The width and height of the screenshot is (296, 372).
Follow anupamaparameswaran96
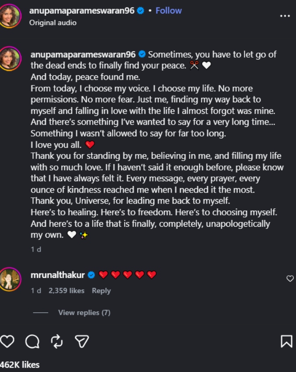tap(168, 11)
